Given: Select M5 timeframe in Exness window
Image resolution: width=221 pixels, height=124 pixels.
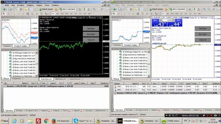Looking at the screenshot, I should [x=57, y=14].
